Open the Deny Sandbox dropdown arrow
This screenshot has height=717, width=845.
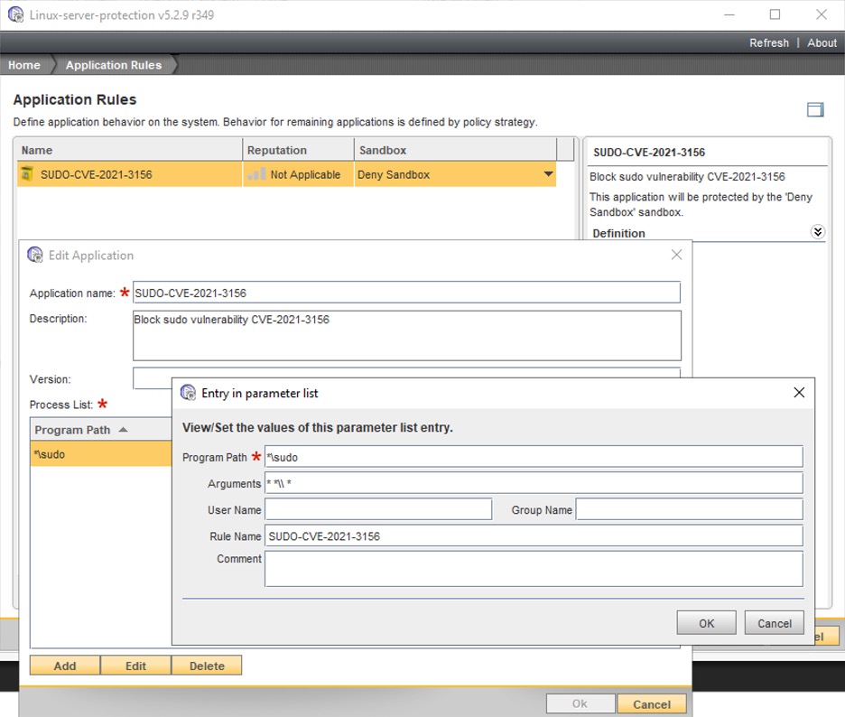click(x=548, y=174)
